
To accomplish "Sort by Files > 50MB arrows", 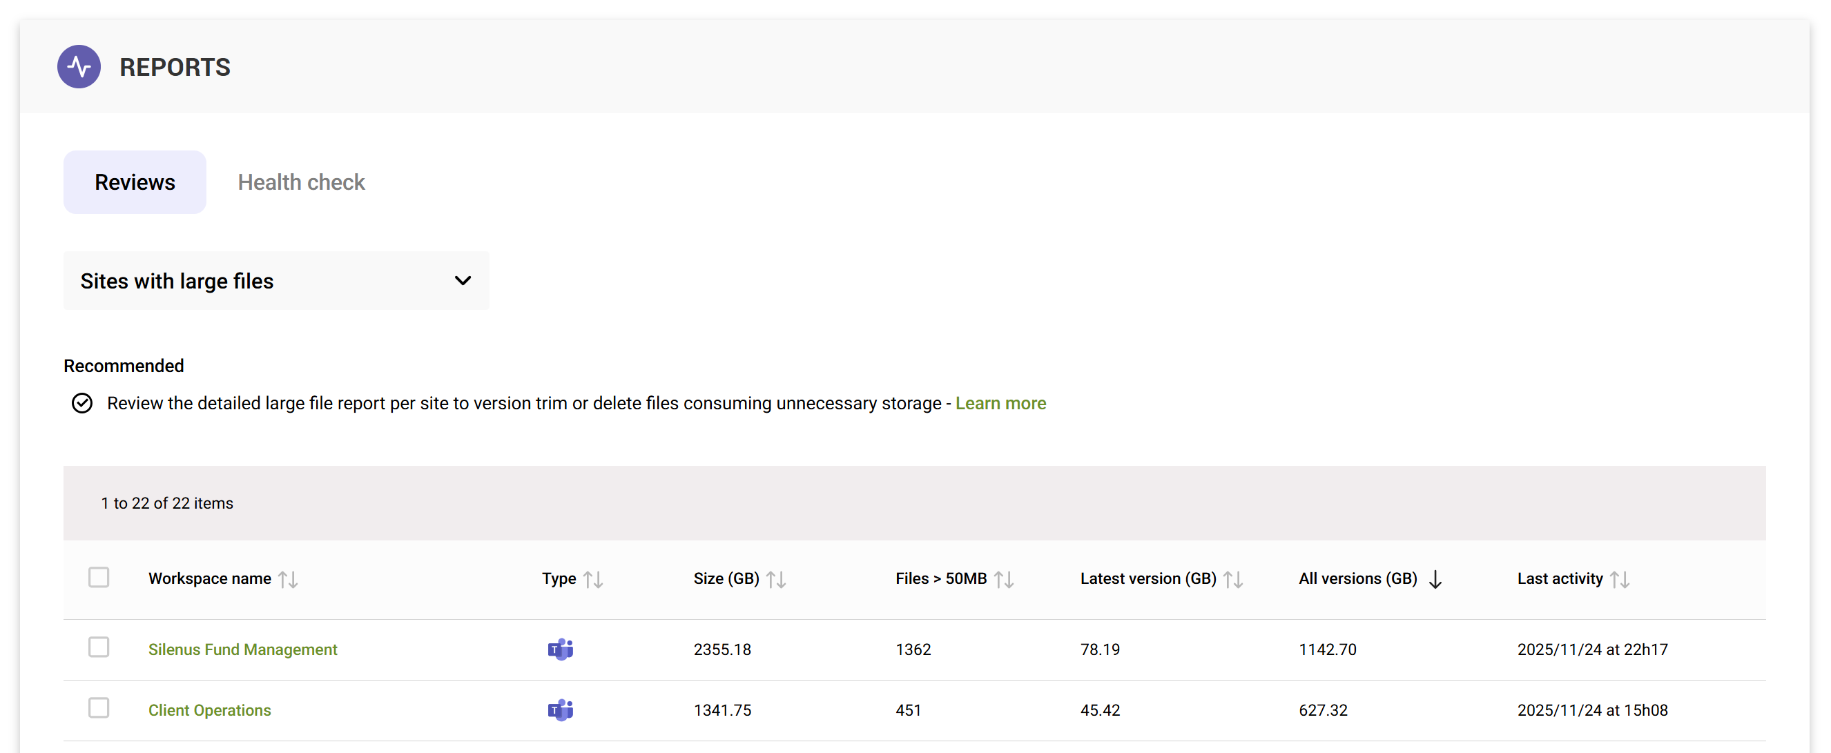I will (x=1004, y=579).
